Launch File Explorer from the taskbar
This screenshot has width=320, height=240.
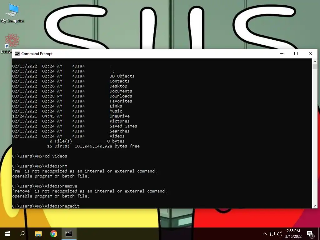38,234
